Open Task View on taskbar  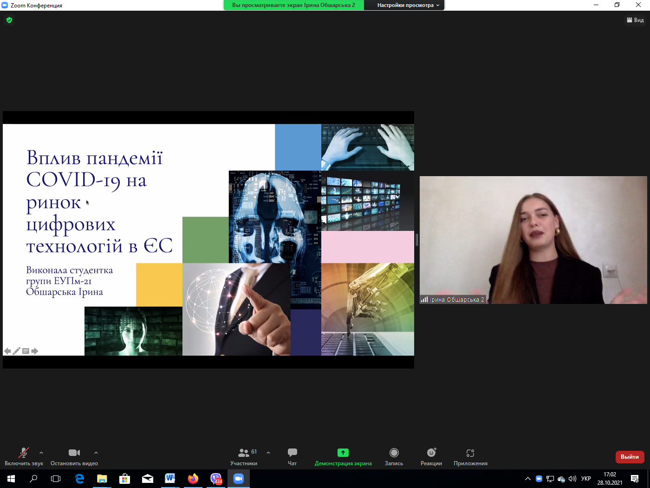pos(56,479)
